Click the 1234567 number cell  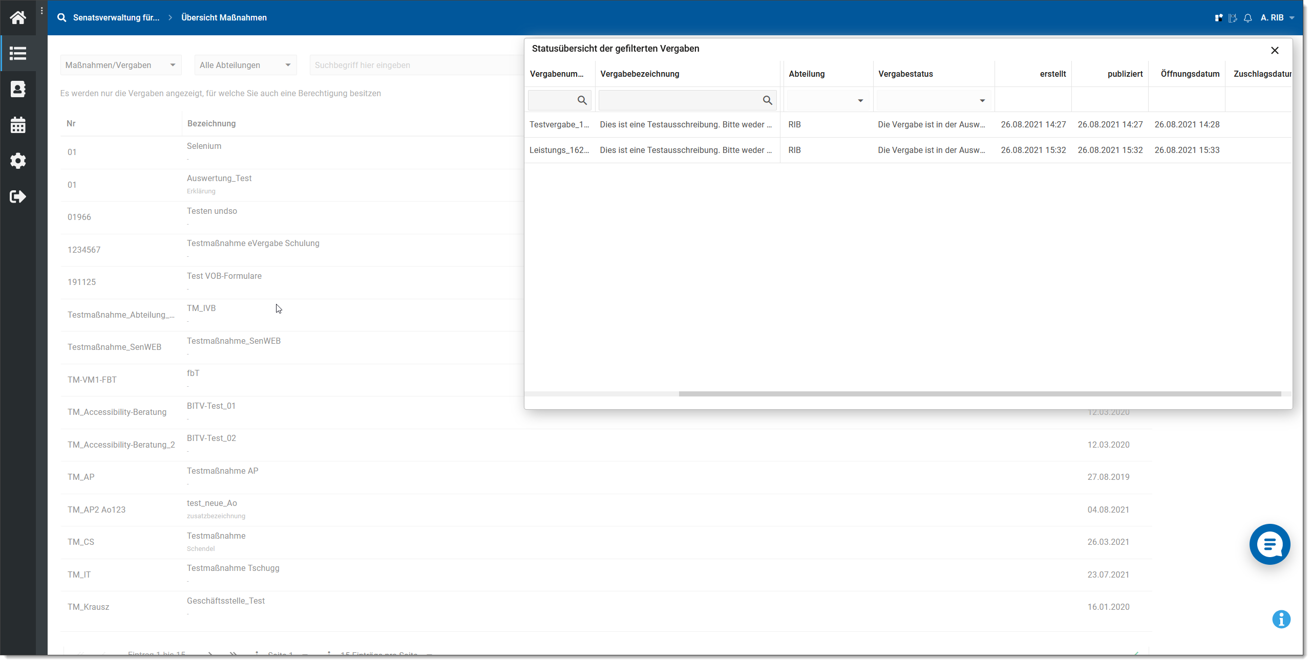point(84,250)
